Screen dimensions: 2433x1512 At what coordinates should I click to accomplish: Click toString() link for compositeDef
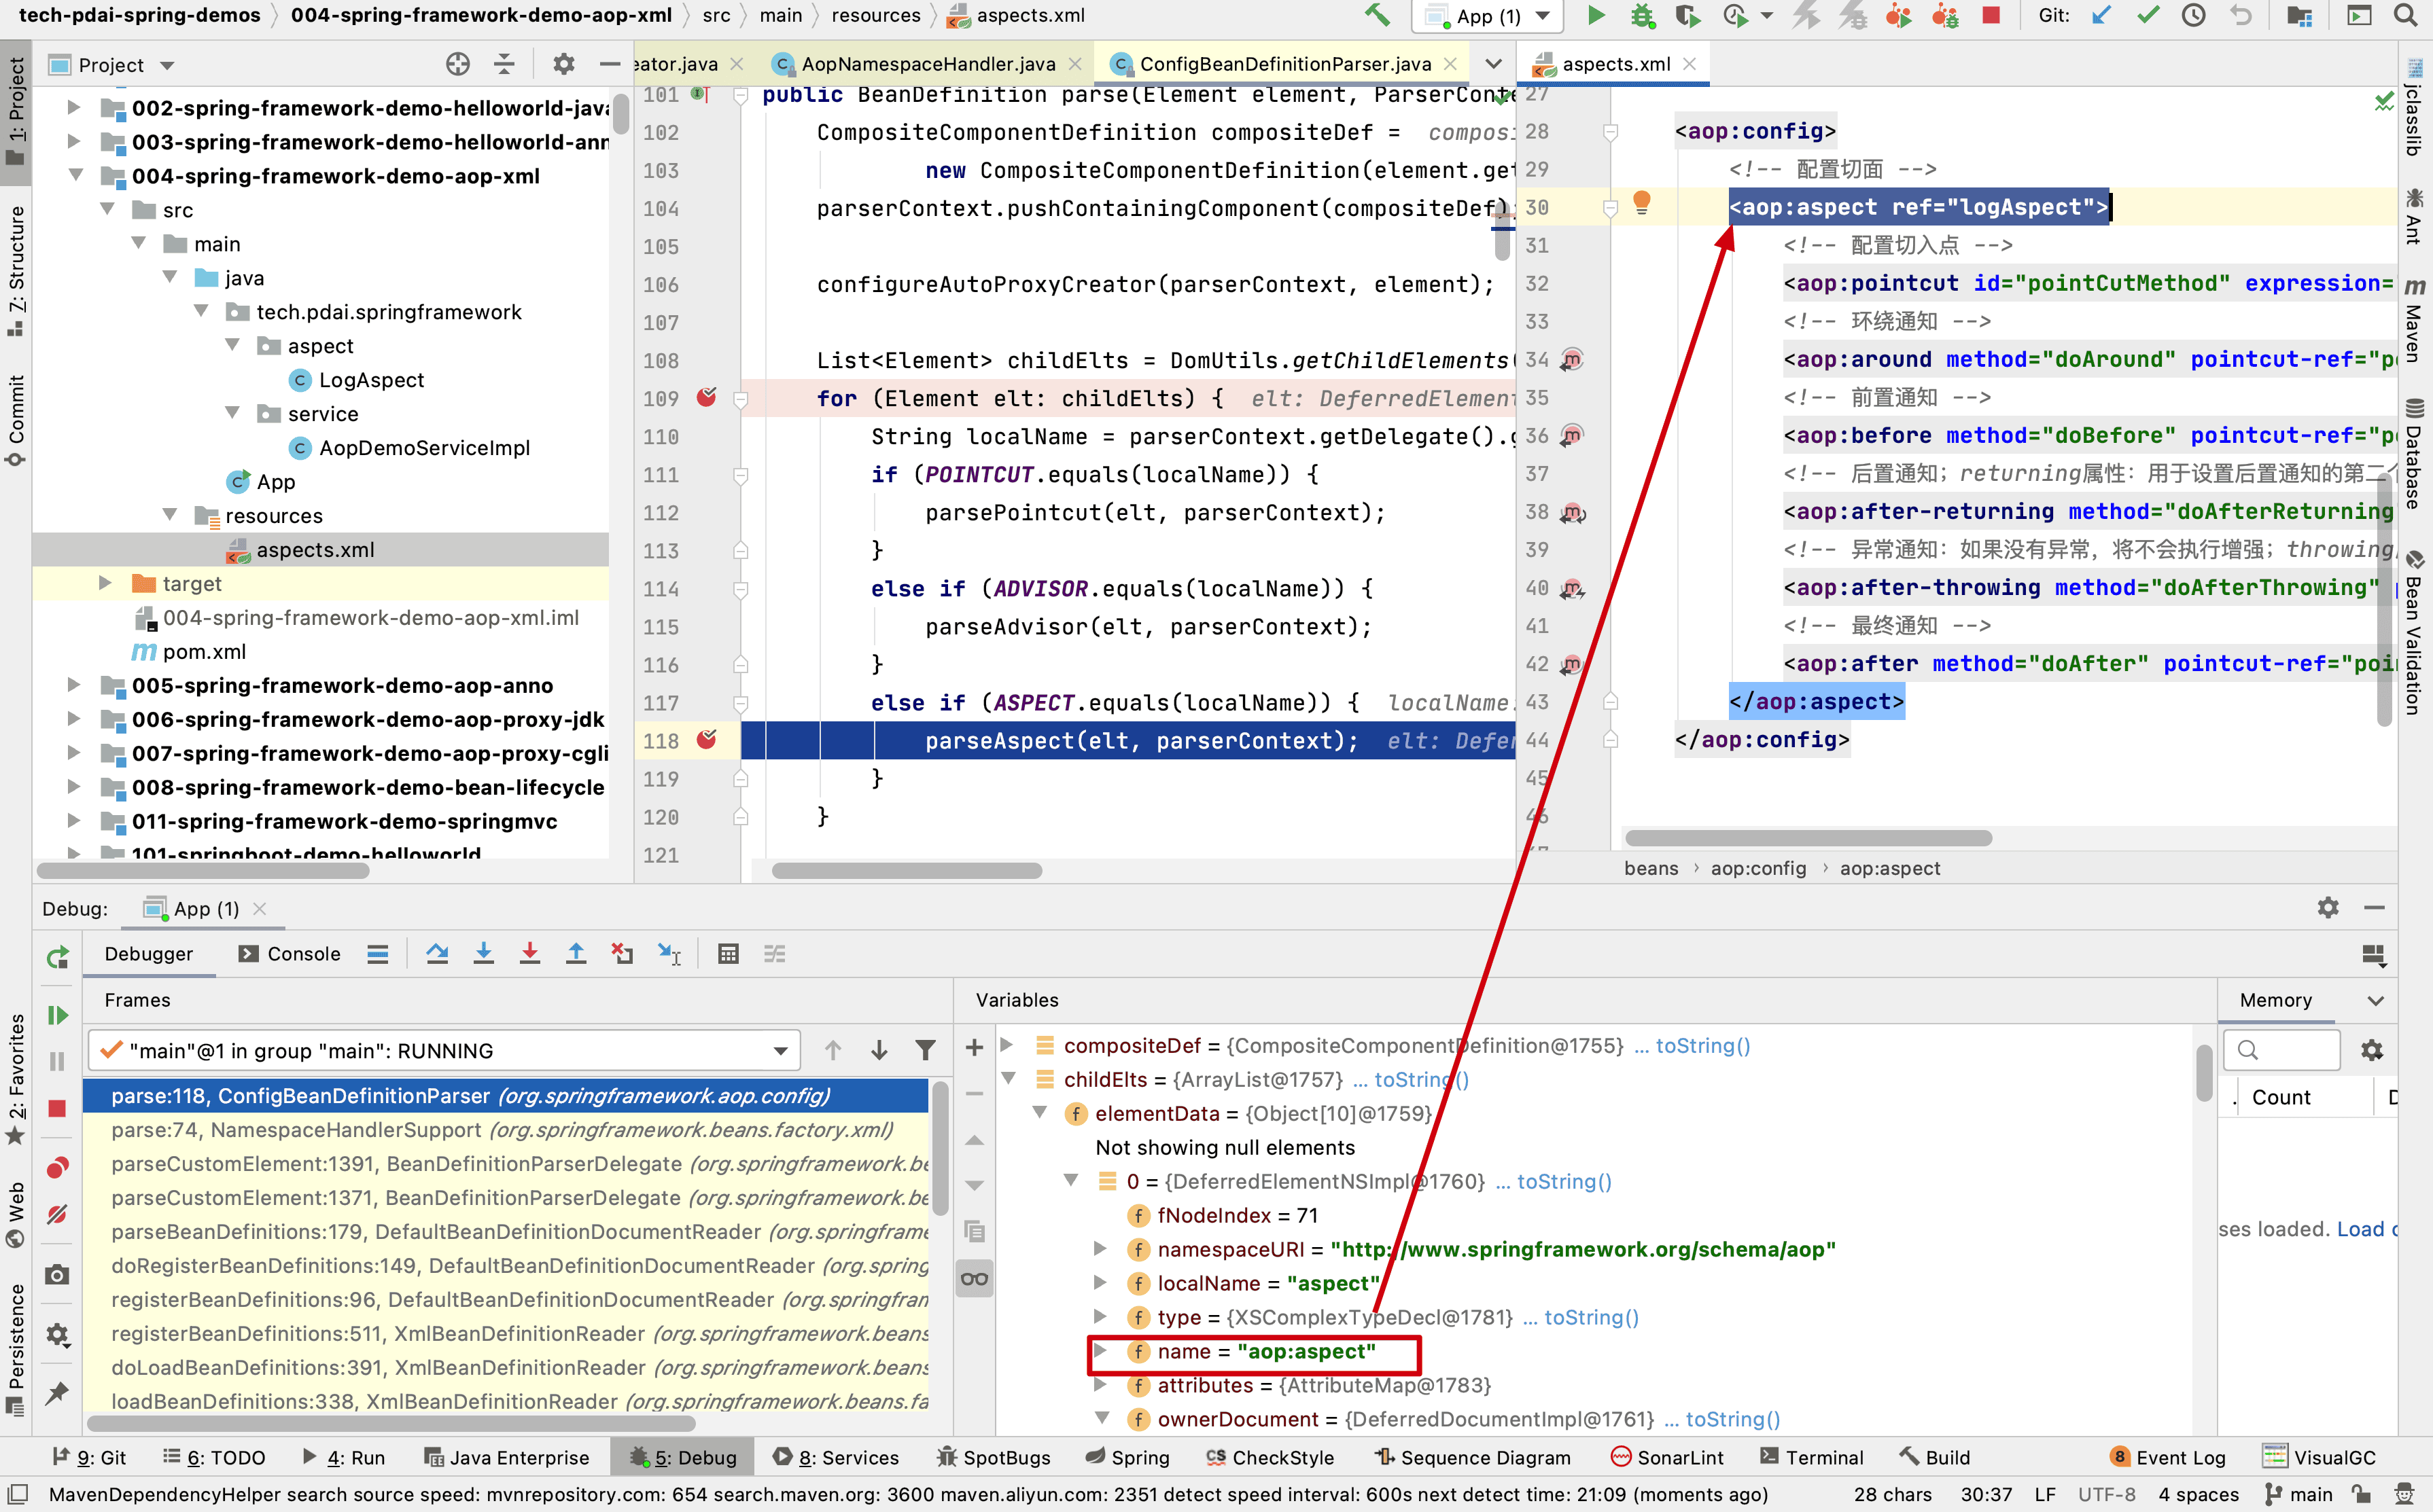coord(1702,1045)
